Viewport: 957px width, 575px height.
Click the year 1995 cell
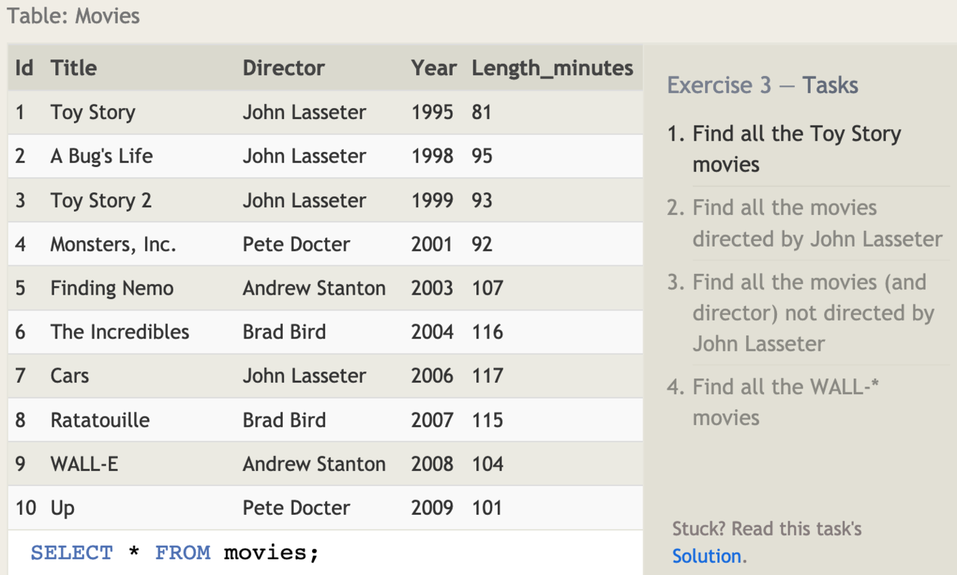coord(432,113)
